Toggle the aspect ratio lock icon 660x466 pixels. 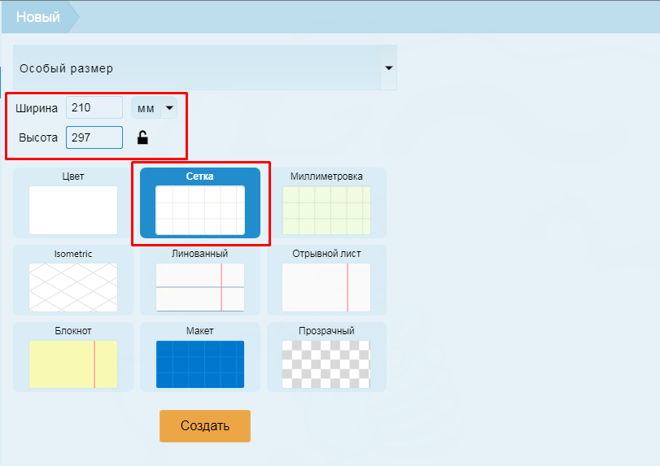tap(142, 137)
